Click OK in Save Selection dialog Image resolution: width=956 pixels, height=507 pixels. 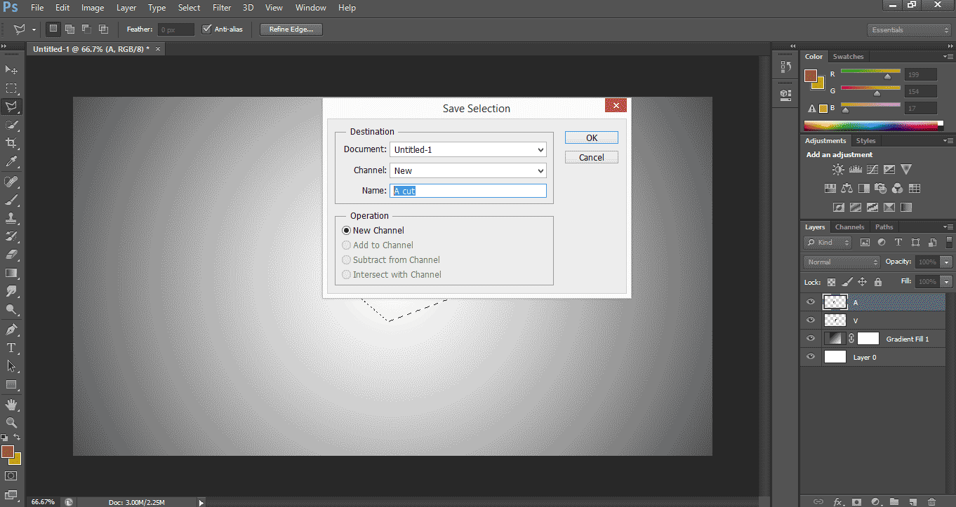(592, 137)
